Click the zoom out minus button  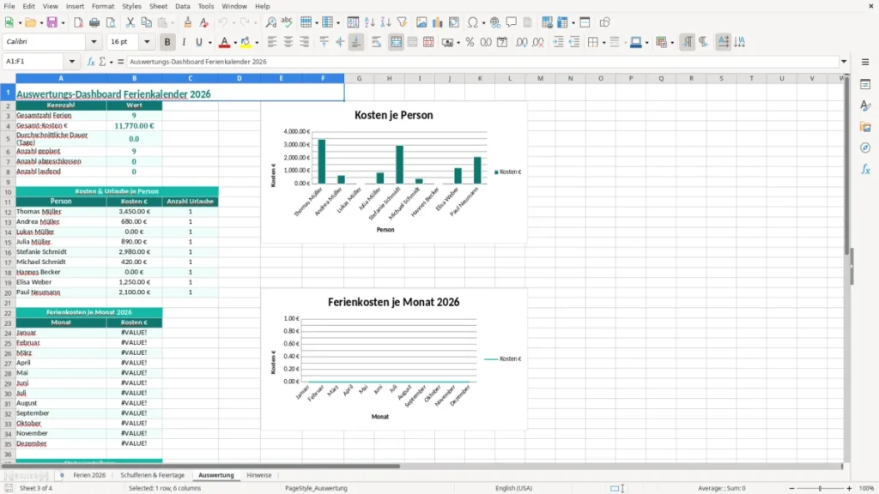[x=791, y=488]
